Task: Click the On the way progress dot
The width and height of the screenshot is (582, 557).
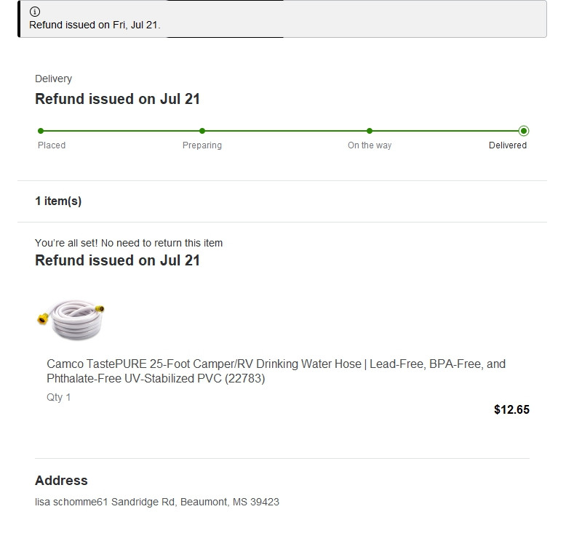Action: click(x=370, y=131)
